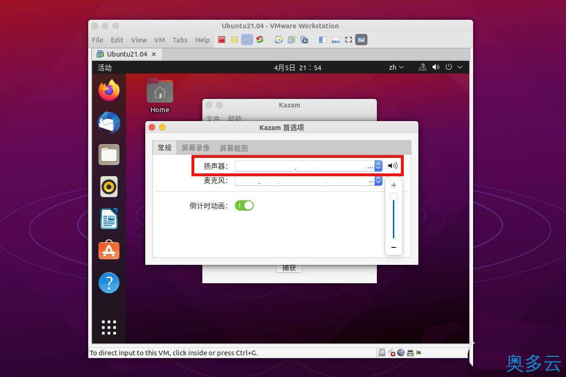
Task: Expand the zh input language menu
Action: point(396,67)
